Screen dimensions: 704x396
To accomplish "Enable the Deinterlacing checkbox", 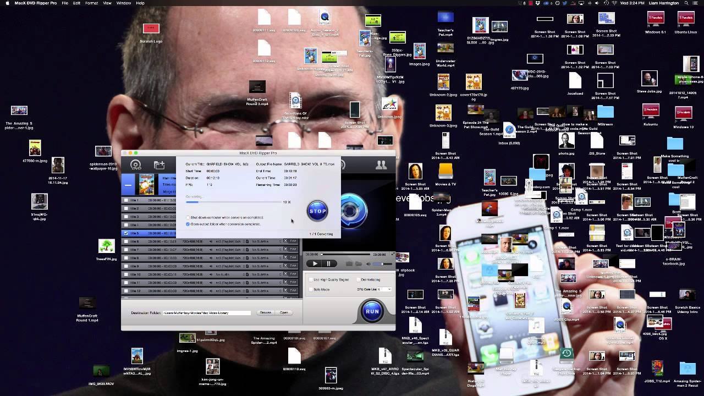I will point(358,280).
